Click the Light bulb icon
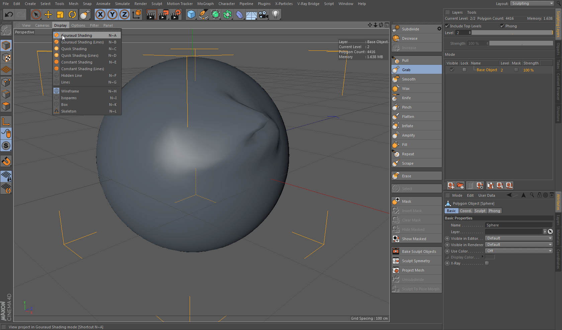This screenshot has height=330, width=562. (x=276, y=14)
